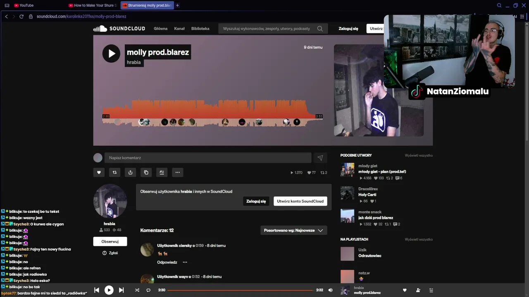This screenshot has height=297, width=529.
Task: View all playlists via Wyświetl wszystko
Action: click(x=419, y=239)
